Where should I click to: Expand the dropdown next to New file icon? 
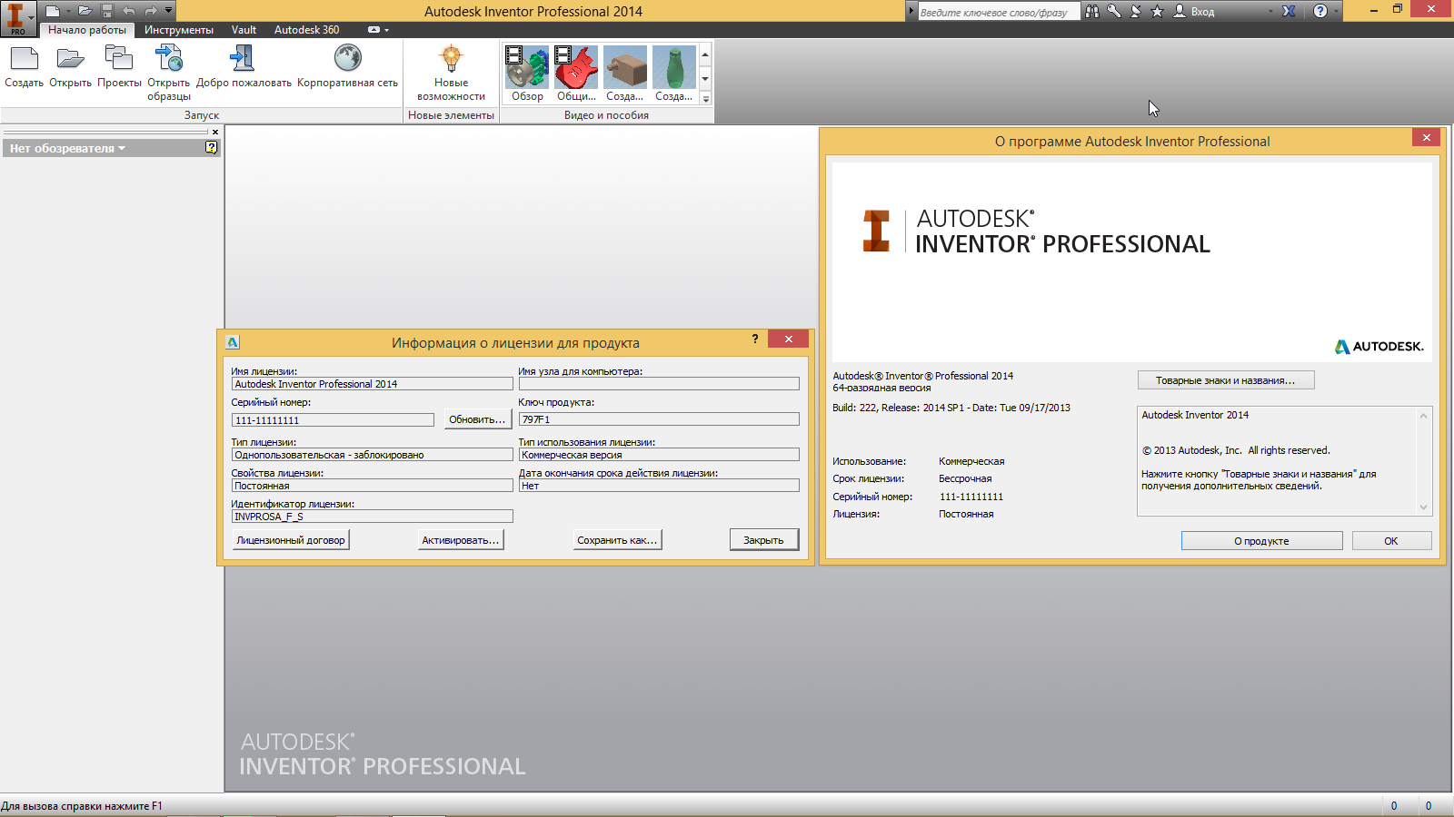click(x=68, y=11)
